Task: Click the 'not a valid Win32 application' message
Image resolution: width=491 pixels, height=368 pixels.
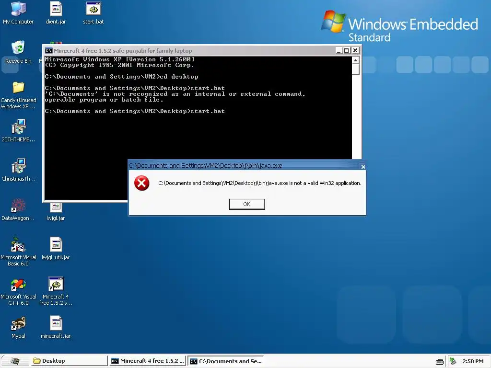Action: pyautogui.click(x=260, y=183)
